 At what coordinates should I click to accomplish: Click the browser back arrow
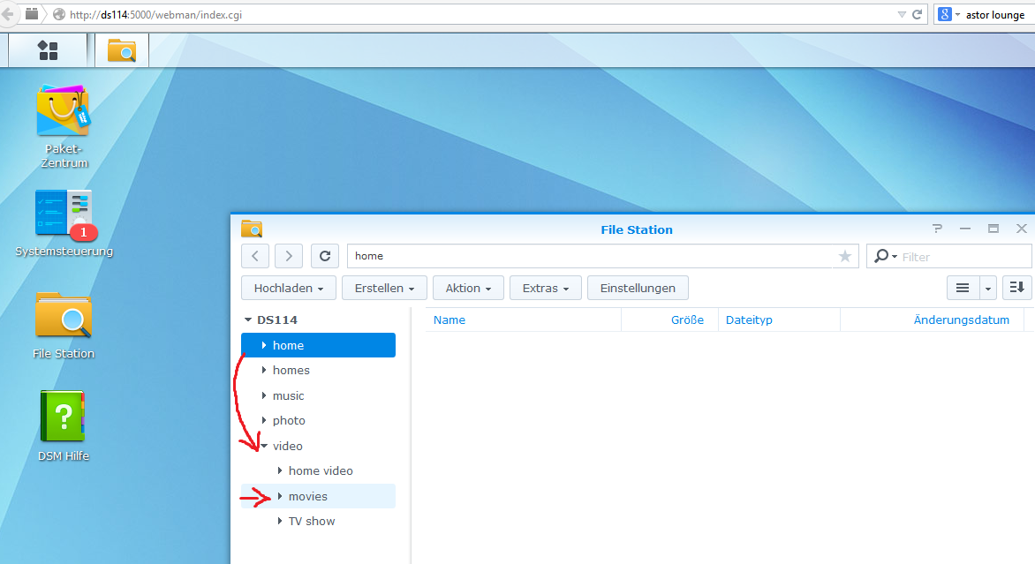[7, 14]
